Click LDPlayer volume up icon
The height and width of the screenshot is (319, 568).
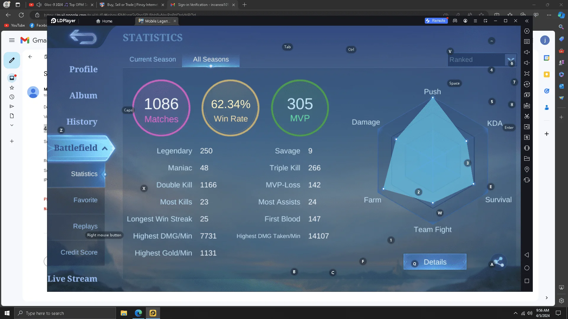[x=527, y=52]
